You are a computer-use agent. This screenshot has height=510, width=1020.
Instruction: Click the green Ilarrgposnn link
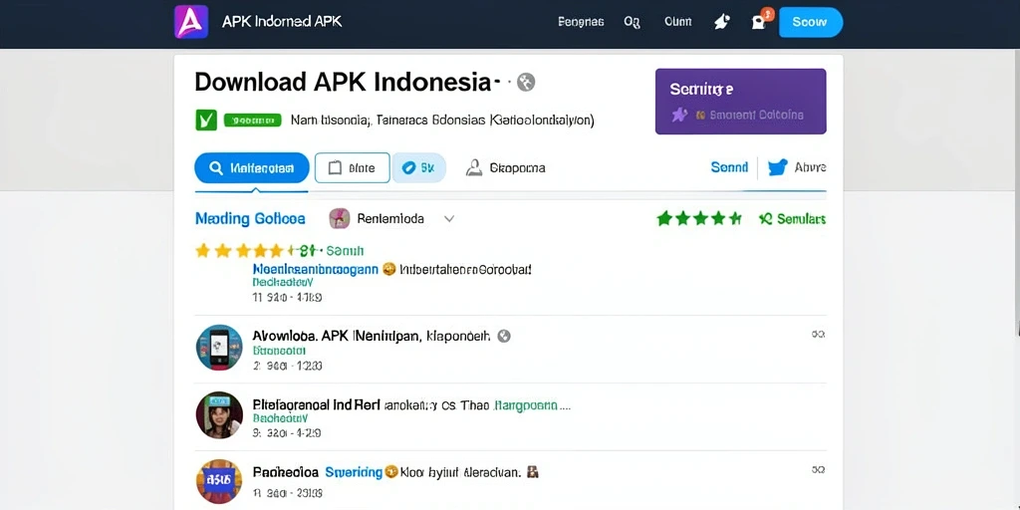click(526, 404)
